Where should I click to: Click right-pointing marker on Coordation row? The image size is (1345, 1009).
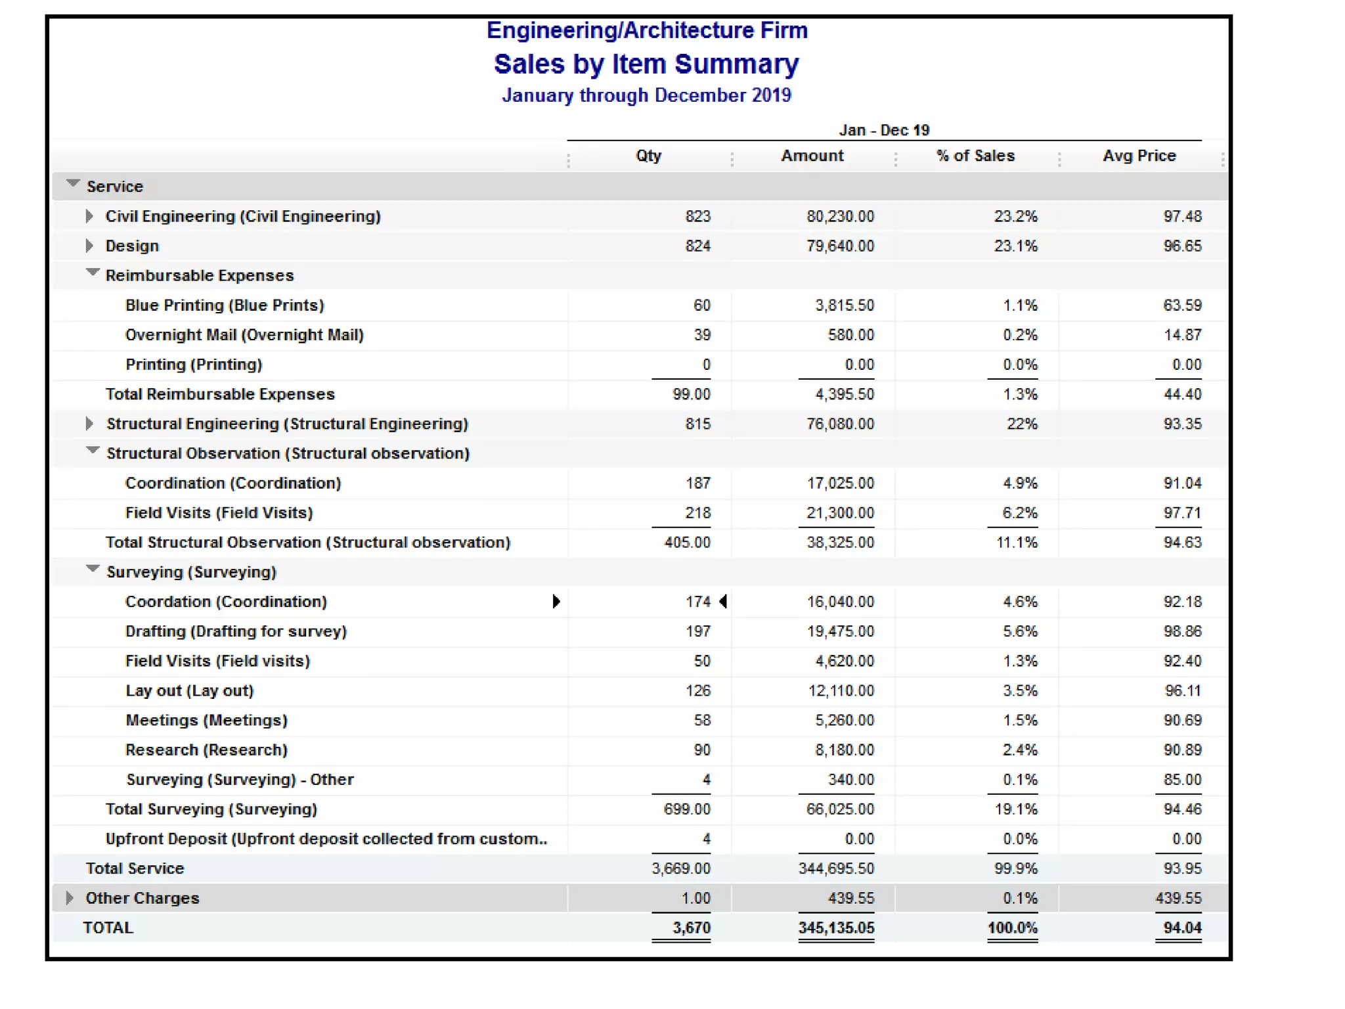[556, 602]
